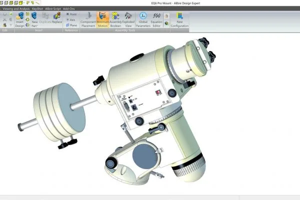Select the red power switch on the mount panel
Viewport: 300px width, 200px height.
158,92
